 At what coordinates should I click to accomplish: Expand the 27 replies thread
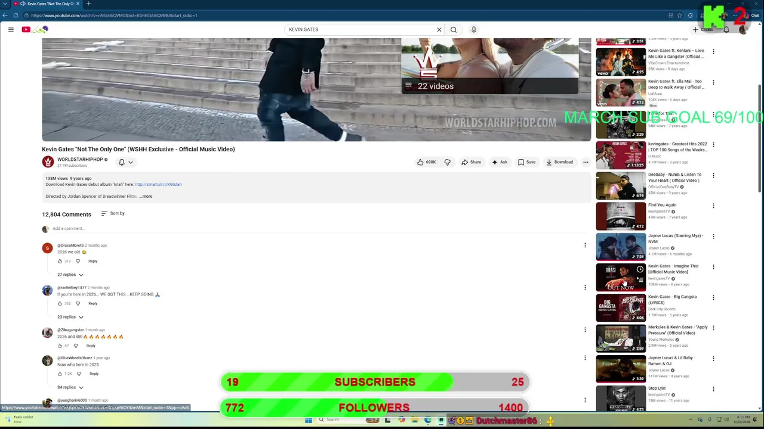pos(70,275)
